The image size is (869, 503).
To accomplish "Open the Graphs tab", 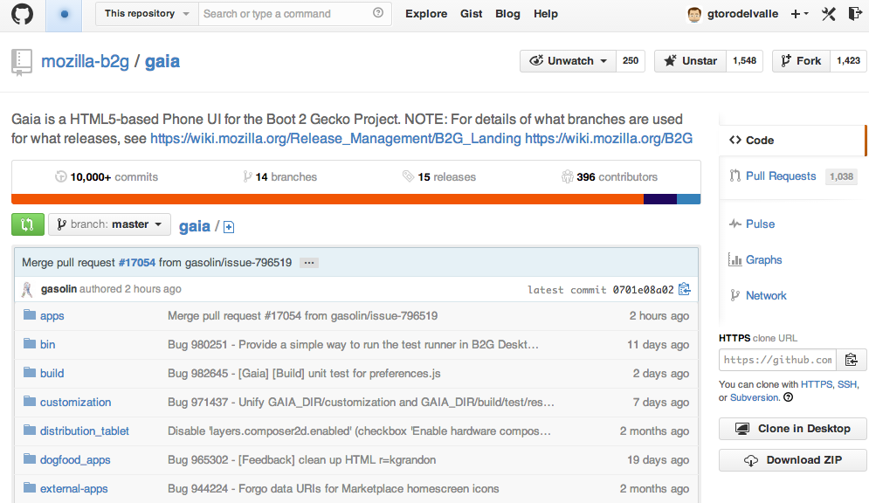I will (x=763, y=259).
